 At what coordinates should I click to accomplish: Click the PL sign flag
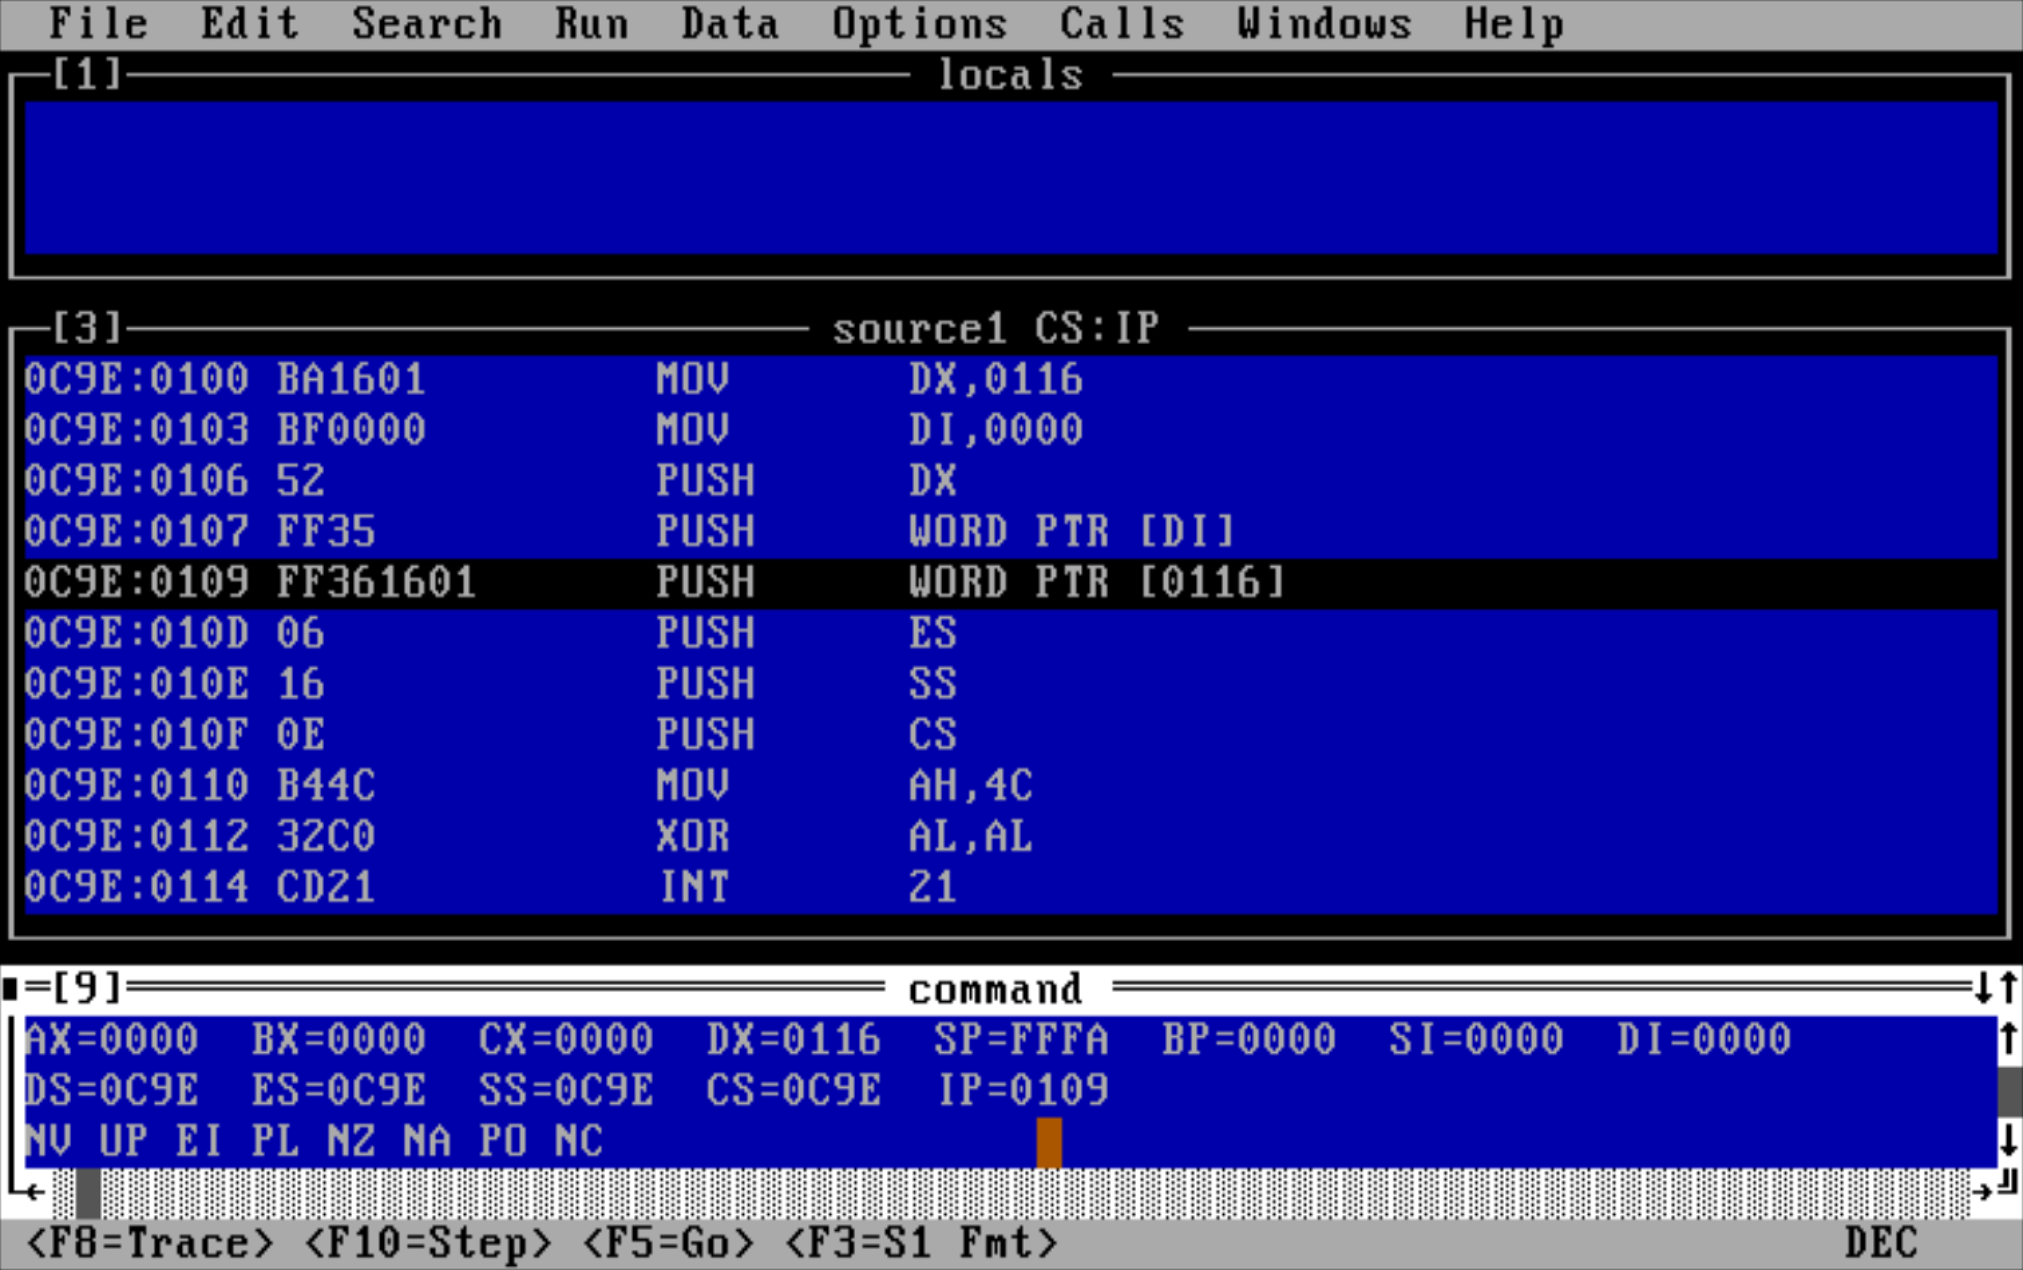click(x=276, y=1142)
